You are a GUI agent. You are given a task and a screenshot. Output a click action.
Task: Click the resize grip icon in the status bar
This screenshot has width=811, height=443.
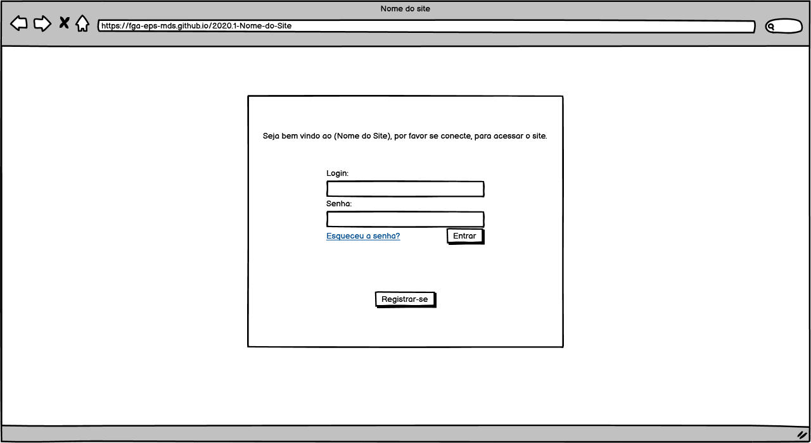click(801, 435)
